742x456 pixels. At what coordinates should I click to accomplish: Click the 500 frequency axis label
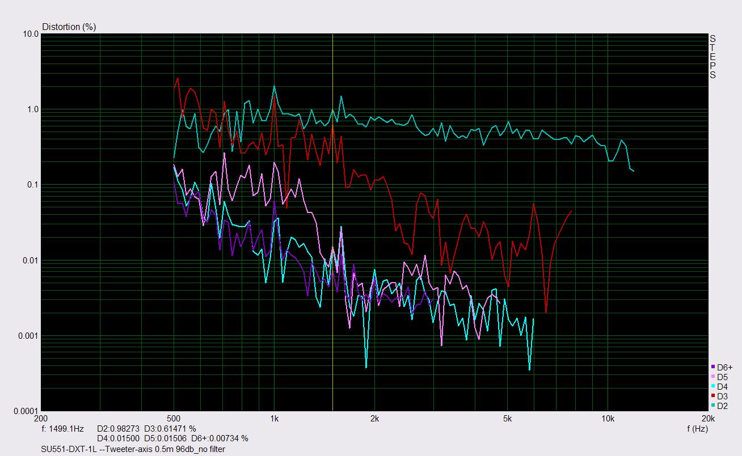pos(174,419)
